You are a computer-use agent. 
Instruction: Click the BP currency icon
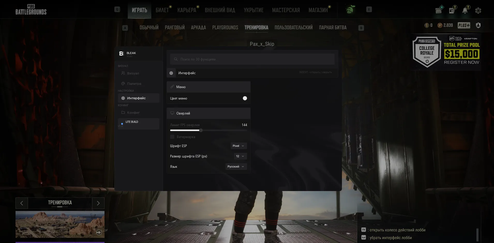440,25
